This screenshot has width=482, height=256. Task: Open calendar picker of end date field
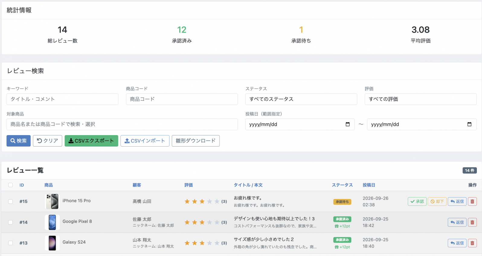[469, 124]
